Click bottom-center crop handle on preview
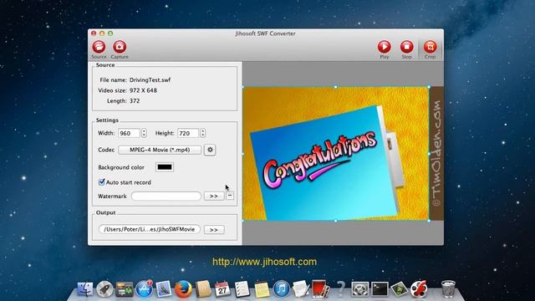This screenshot has width=535, height=301. [x=336, y=221]
